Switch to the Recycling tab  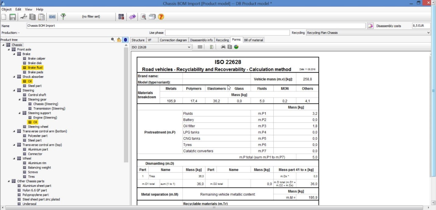pos(222,40)
